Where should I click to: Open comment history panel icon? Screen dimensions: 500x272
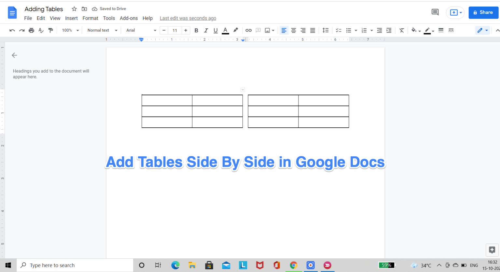point(435,12)
